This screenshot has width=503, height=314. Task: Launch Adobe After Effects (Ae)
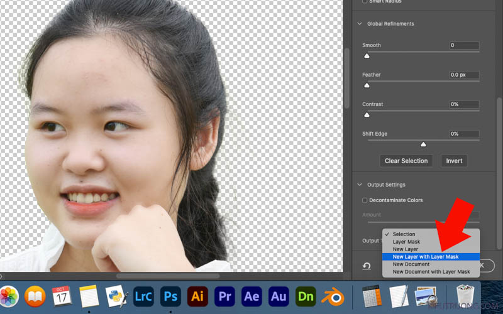pyautogui.click(x=252, y=296)
